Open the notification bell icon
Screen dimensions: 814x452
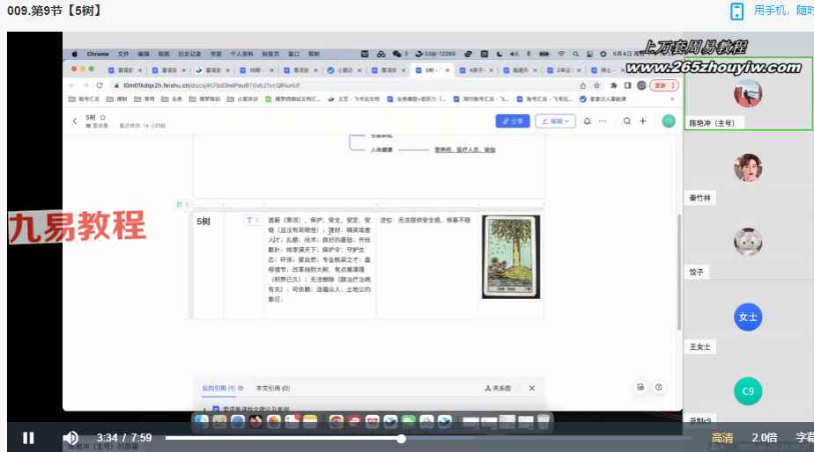pos(587,121)
